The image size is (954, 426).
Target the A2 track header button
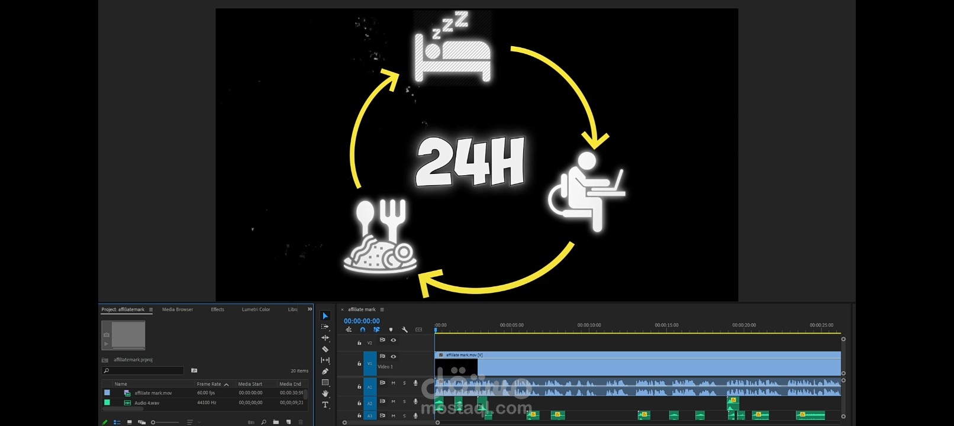pos(370,404)
